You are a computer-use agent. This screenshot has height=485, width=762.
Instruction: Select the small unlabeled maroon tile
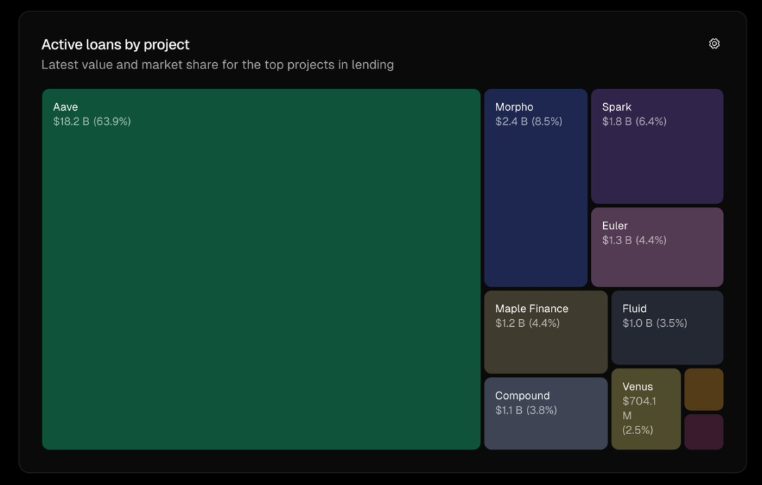tap(703, 431)
